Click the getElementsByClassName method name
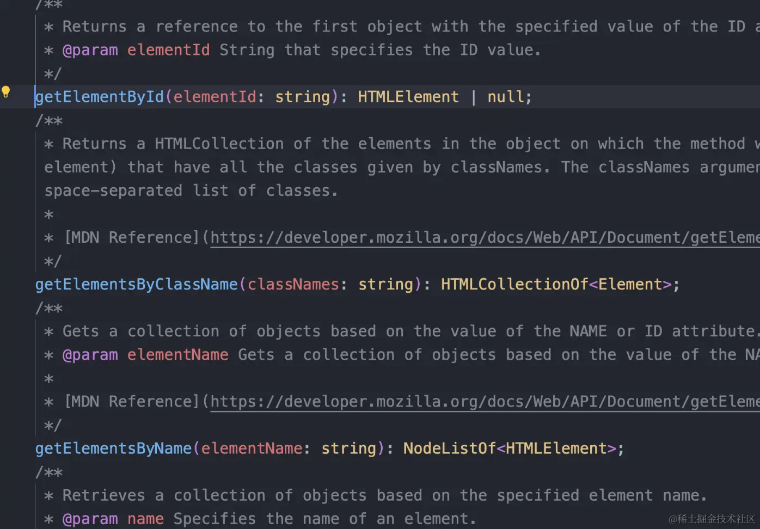Screen dimensions: 760x529 137,284
